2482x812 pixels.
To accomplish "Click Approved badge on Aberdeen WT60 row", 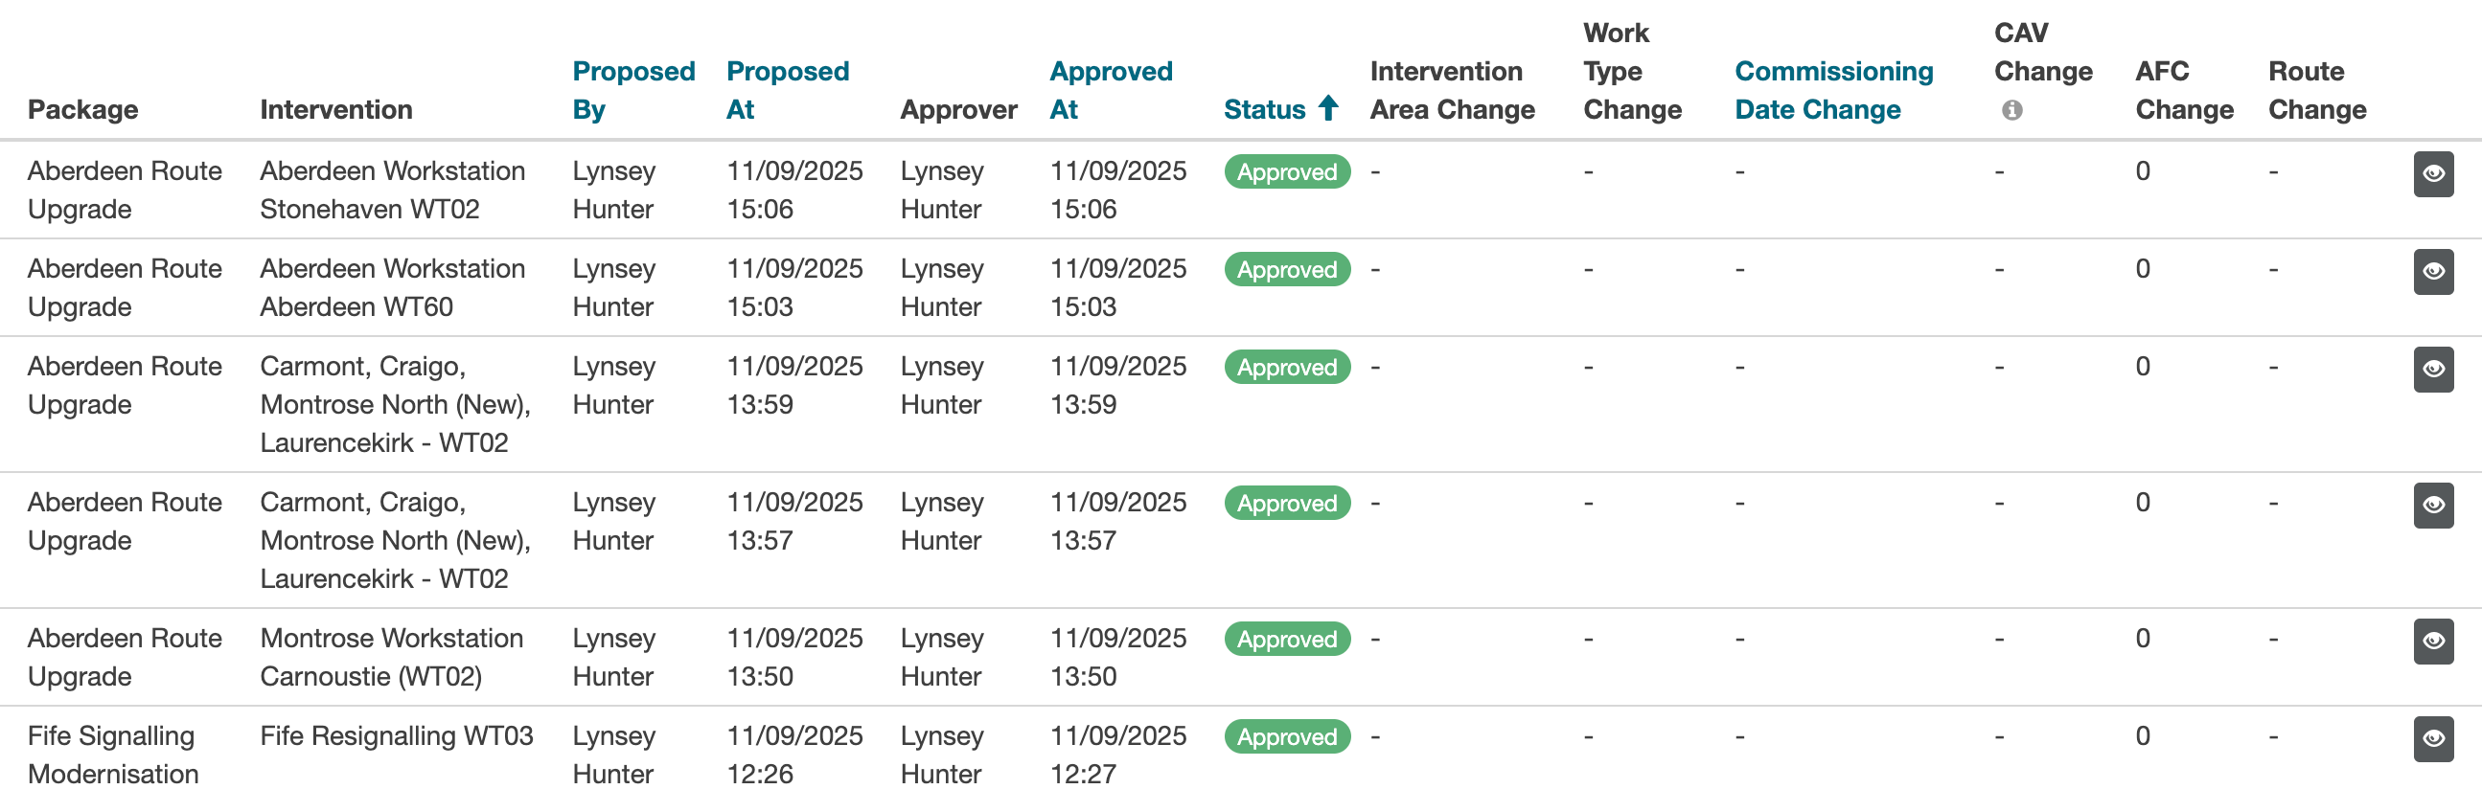I will (x=1285, y=270).
